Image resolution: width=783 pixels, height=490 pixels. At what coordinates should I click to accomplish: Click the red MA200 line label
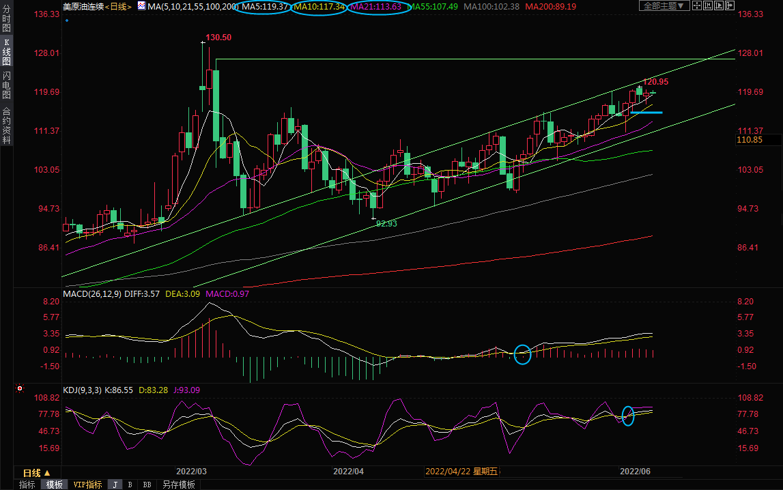click(x=550, y=6)
